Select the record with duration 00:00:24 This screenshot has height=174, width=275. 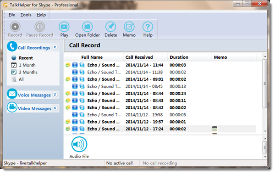click(x=160, y=93)
